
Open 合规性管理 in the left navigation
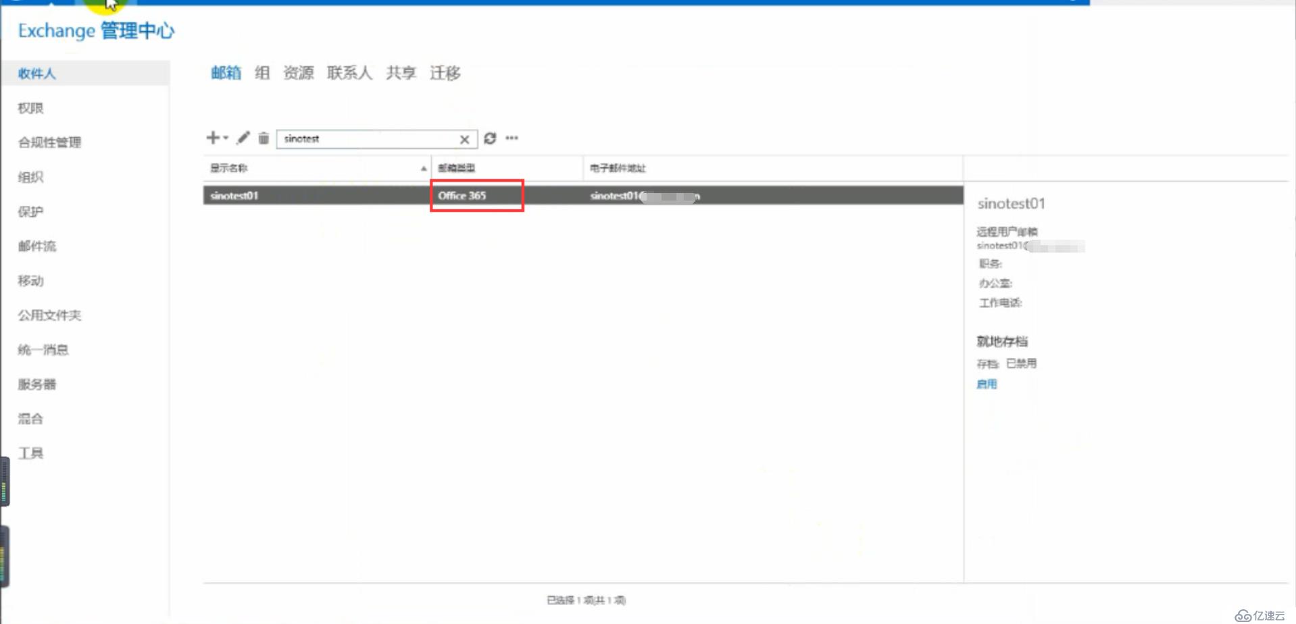pyautogui.click(x=49, y=142)
